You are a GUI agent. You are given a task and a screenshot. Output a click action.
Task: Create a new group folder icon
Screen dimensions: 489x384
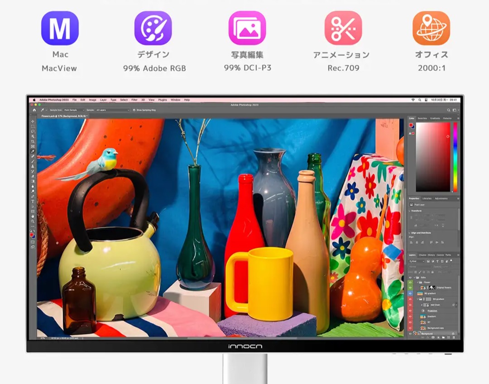pos(443,337)
